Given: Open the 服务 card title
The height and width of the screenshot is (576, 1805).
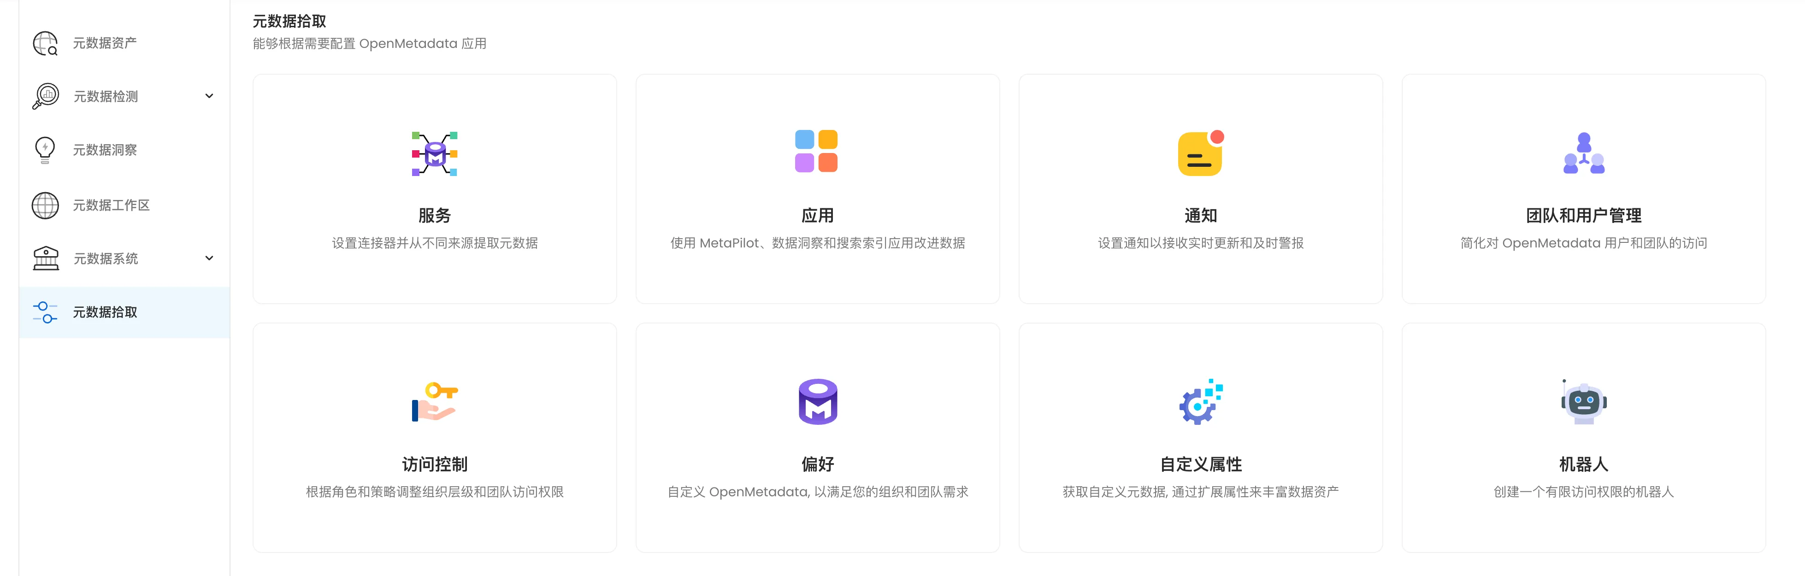Looking at the screenshot, I should coord(435,216).
